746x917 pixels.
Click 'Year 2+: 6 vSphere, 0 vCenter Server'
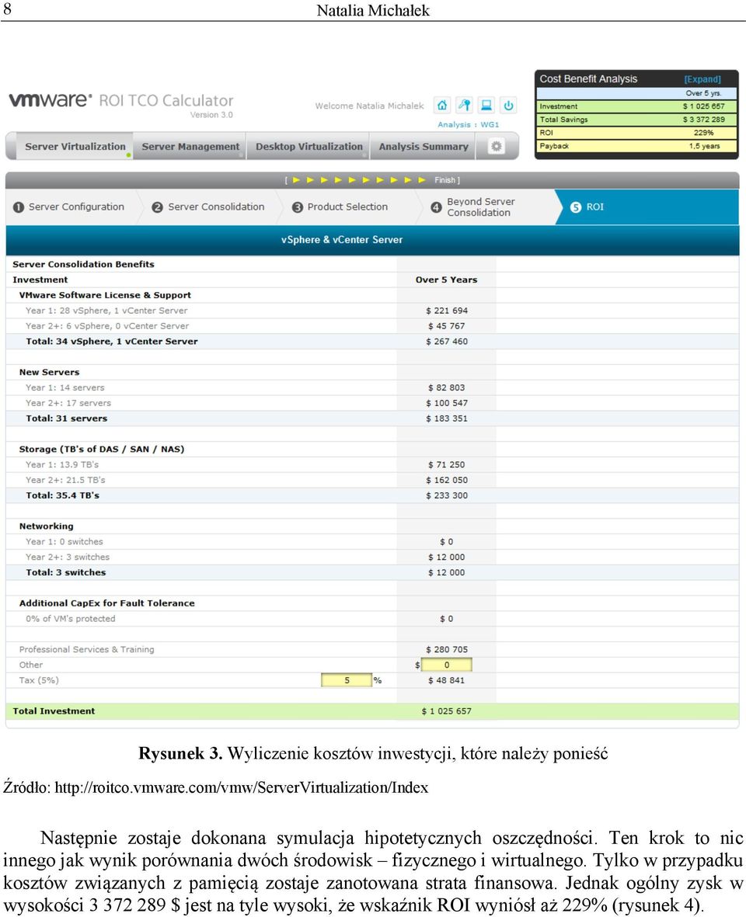107,326
